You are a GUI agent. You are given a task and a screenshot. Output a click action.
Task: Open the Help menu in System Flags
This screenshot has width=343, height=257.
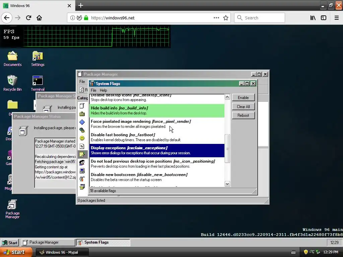[x=103, y=90]
